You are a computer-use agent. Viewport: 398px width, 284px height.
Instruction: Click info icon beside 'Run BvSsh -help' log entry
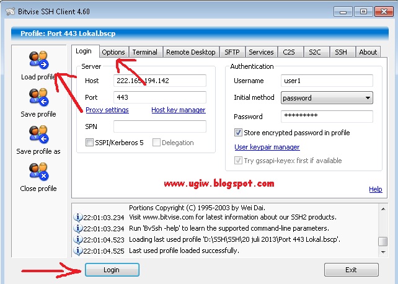click(x=78, y=228)
